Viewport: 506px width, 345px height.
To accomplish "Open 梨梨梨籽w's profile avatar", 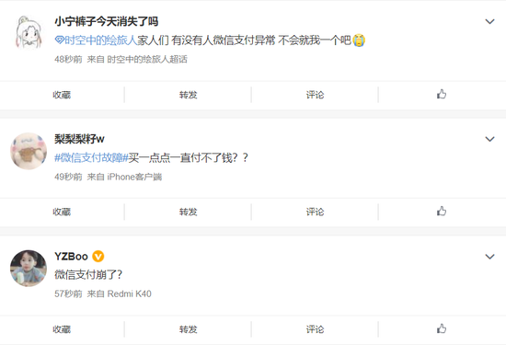I will (x=29, y=151).
